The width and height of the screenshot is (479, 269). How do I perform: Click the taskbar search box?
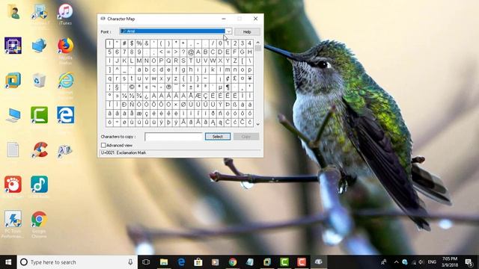click(x=77, y=262)
